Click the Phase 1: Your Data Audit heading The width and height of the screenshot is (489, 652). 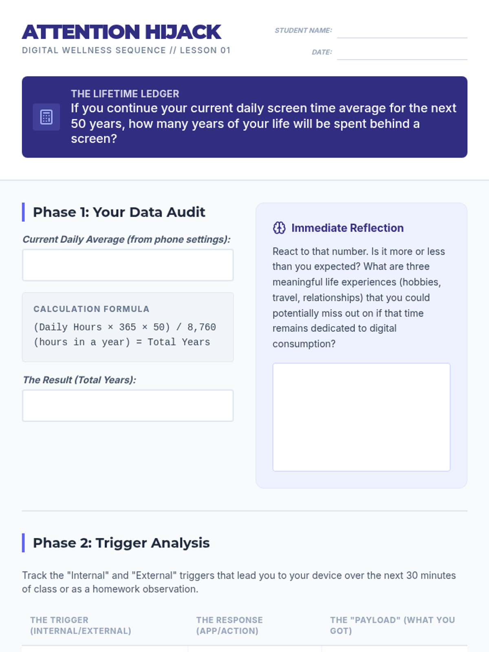point(119,212)
